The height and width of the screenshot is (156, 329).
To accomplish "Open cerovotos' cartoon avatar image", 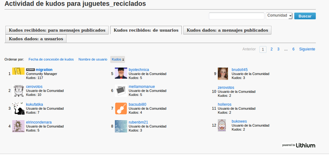I will tap(19, 91).
